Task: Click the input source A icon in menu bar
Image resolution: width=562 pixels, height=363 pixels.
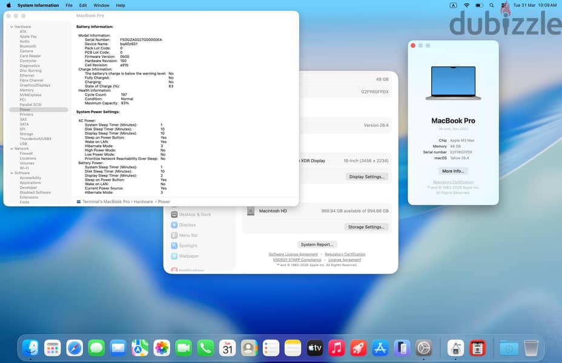Action: coord(454,5)
